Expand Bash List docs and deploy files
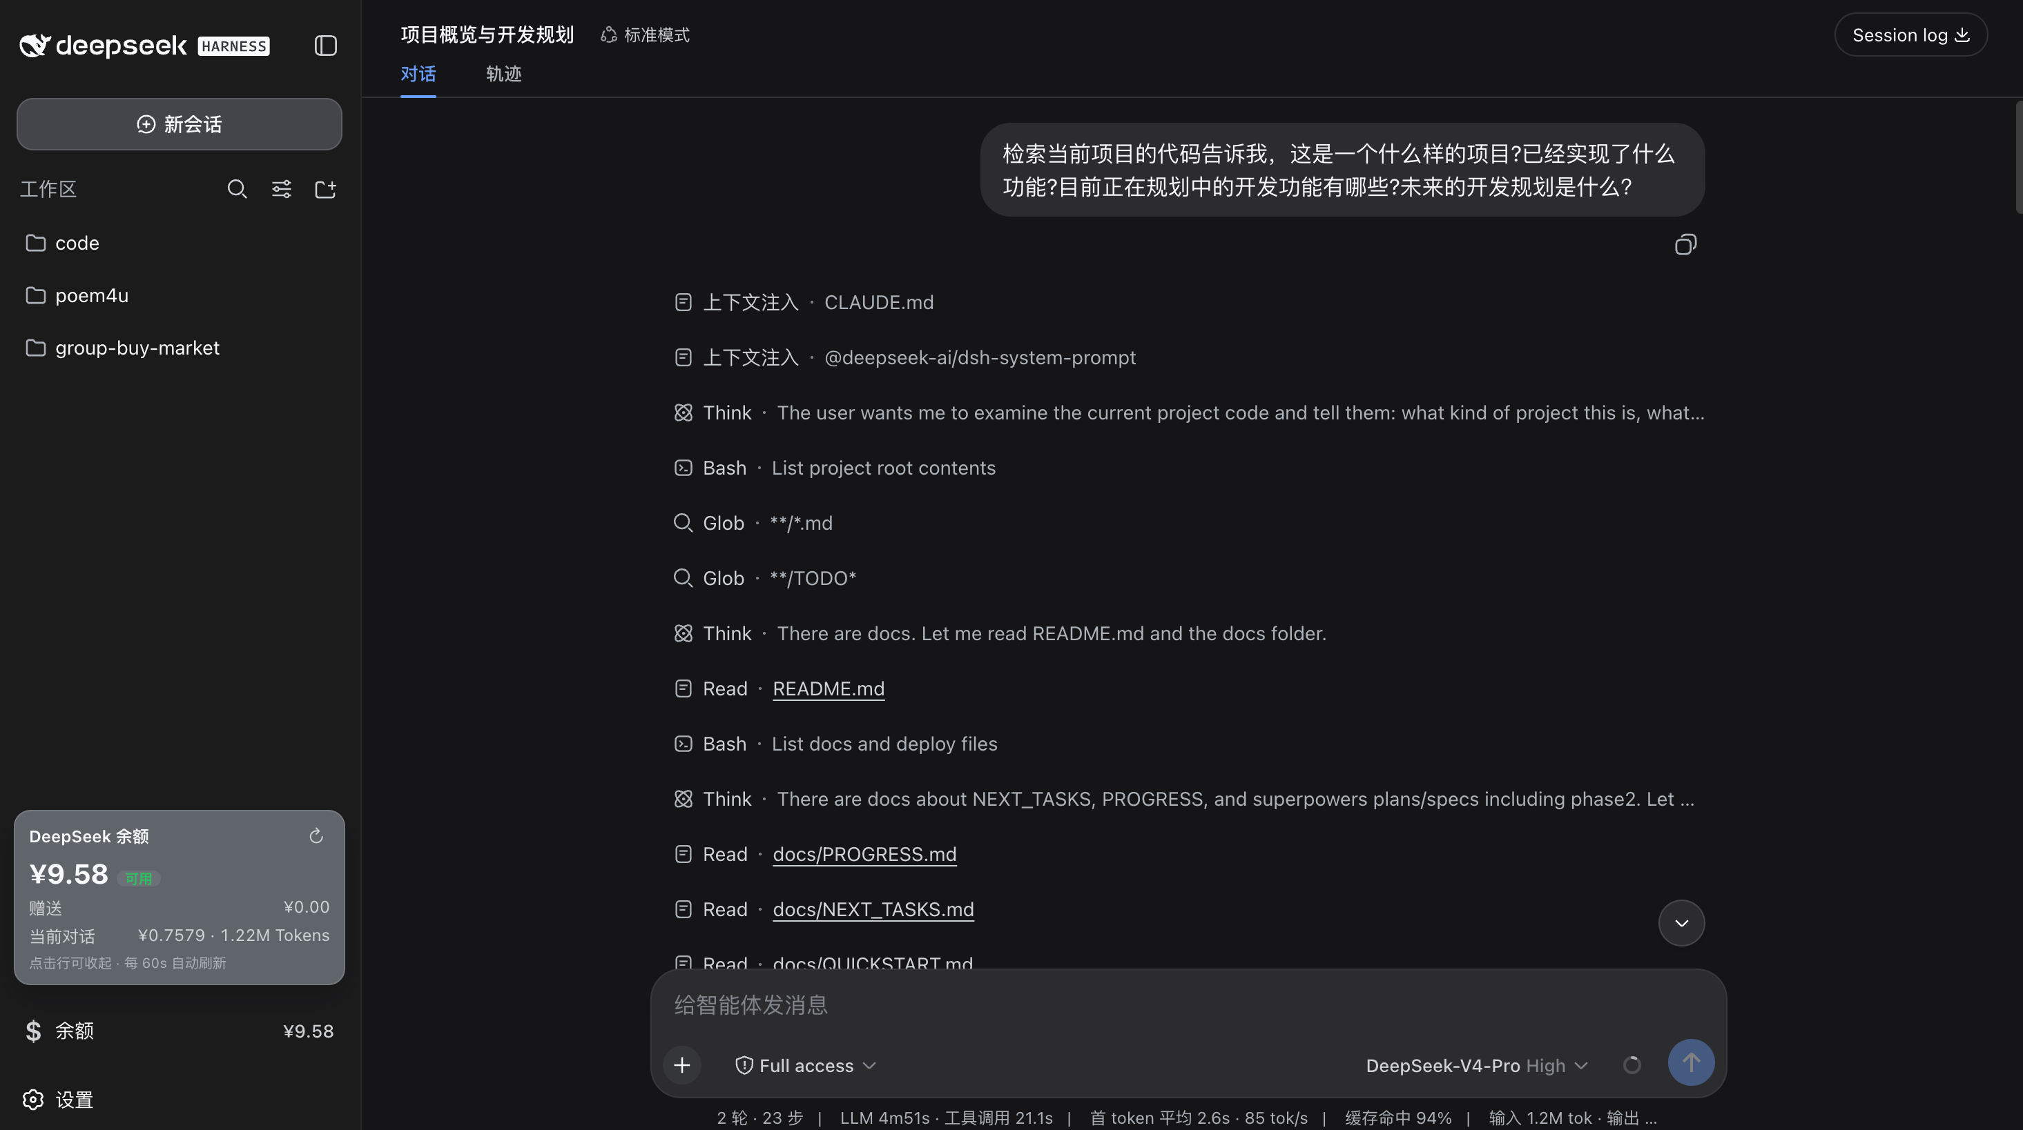 tap(835, 744)
